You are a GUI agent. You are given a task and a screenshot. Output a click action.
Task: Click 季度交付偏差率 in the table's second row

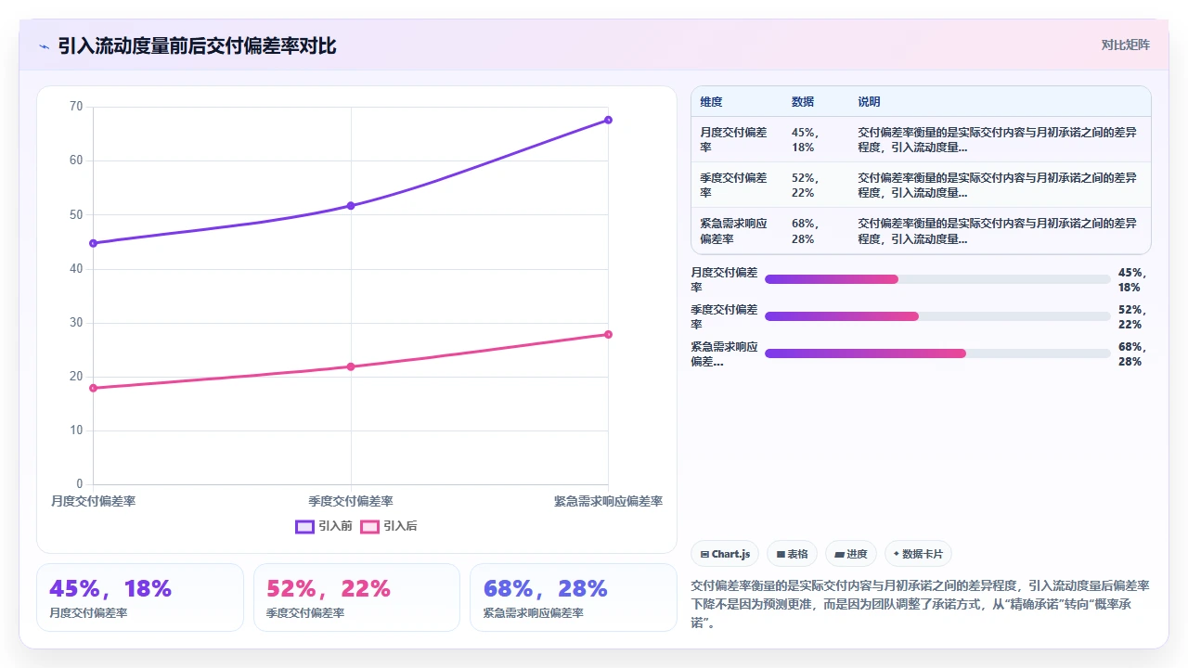[734, 185]
